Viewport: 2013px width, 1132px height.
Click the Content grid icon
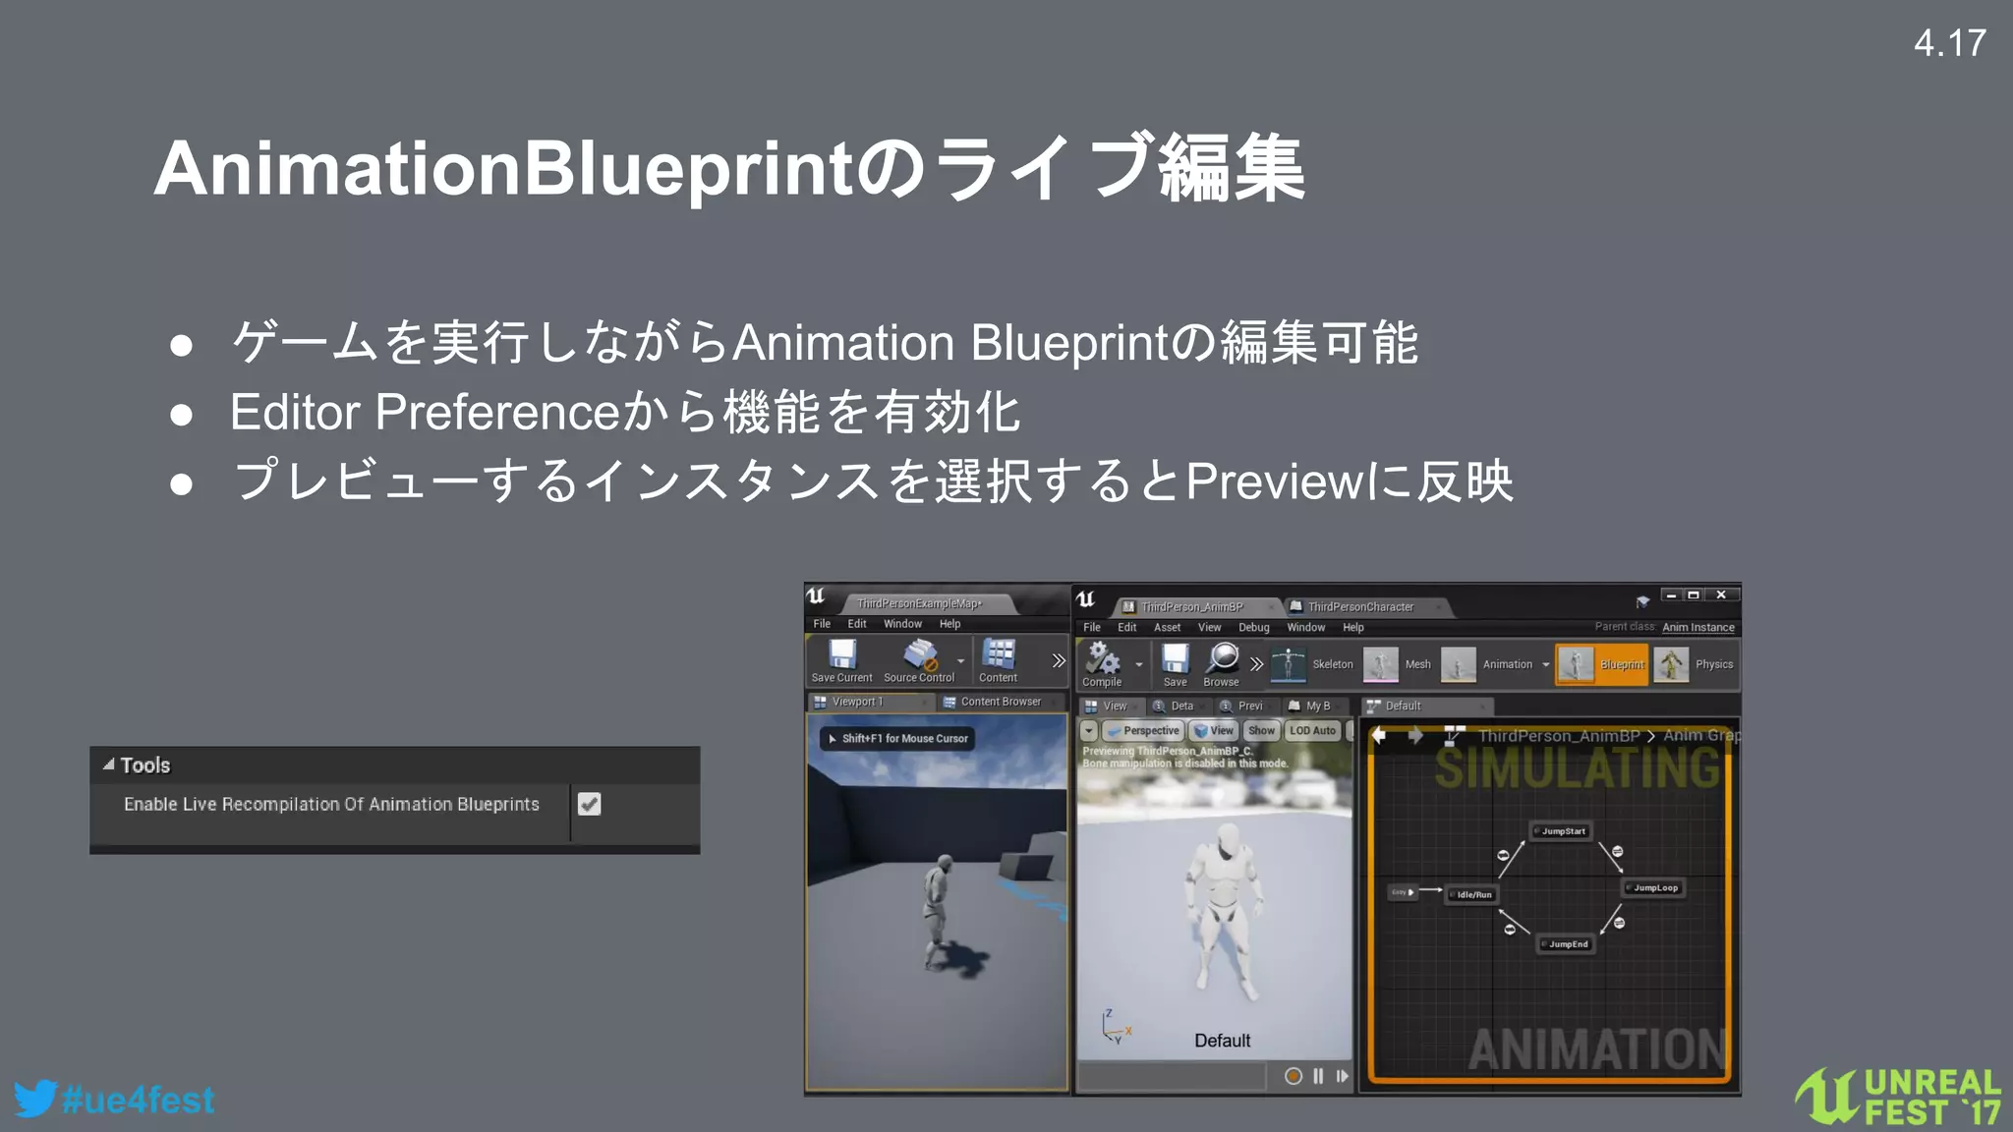(x=999, y=654)
